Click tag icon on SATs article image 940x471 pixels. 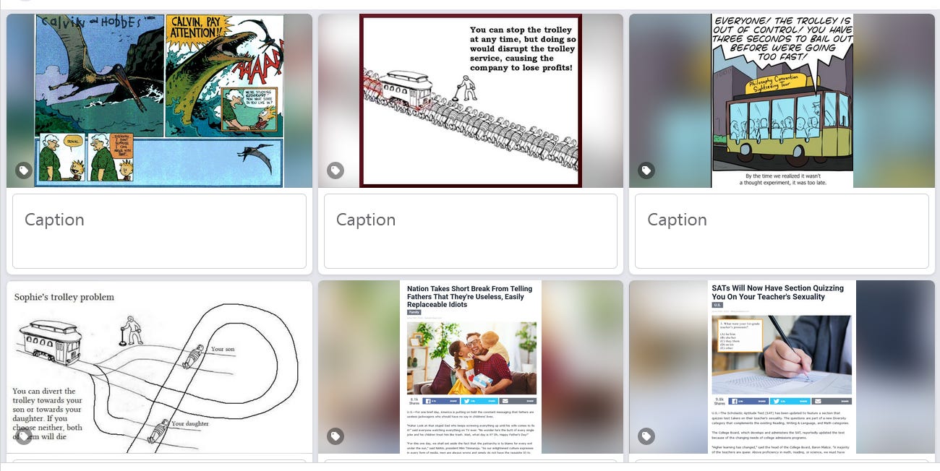(646, 436)
